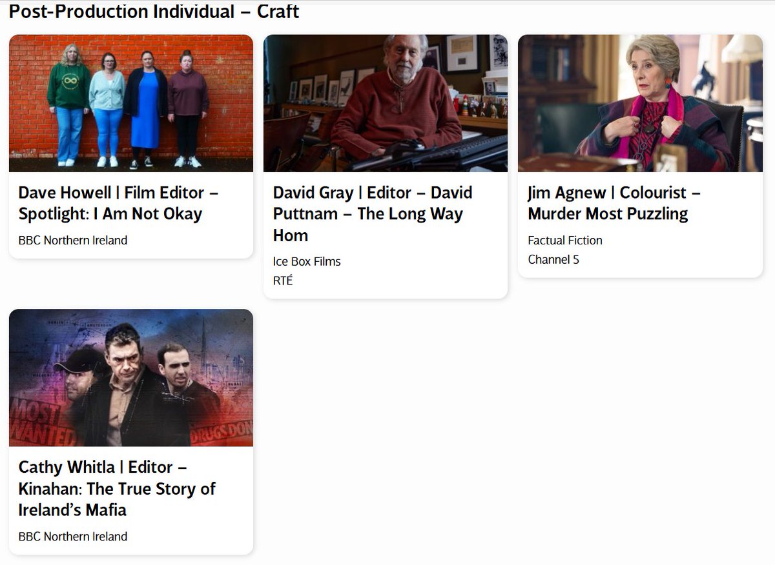This screenshot has height=565, width=775.
Task: Open the Dave Howell Film Editor nominee entry
Action: 118,203
